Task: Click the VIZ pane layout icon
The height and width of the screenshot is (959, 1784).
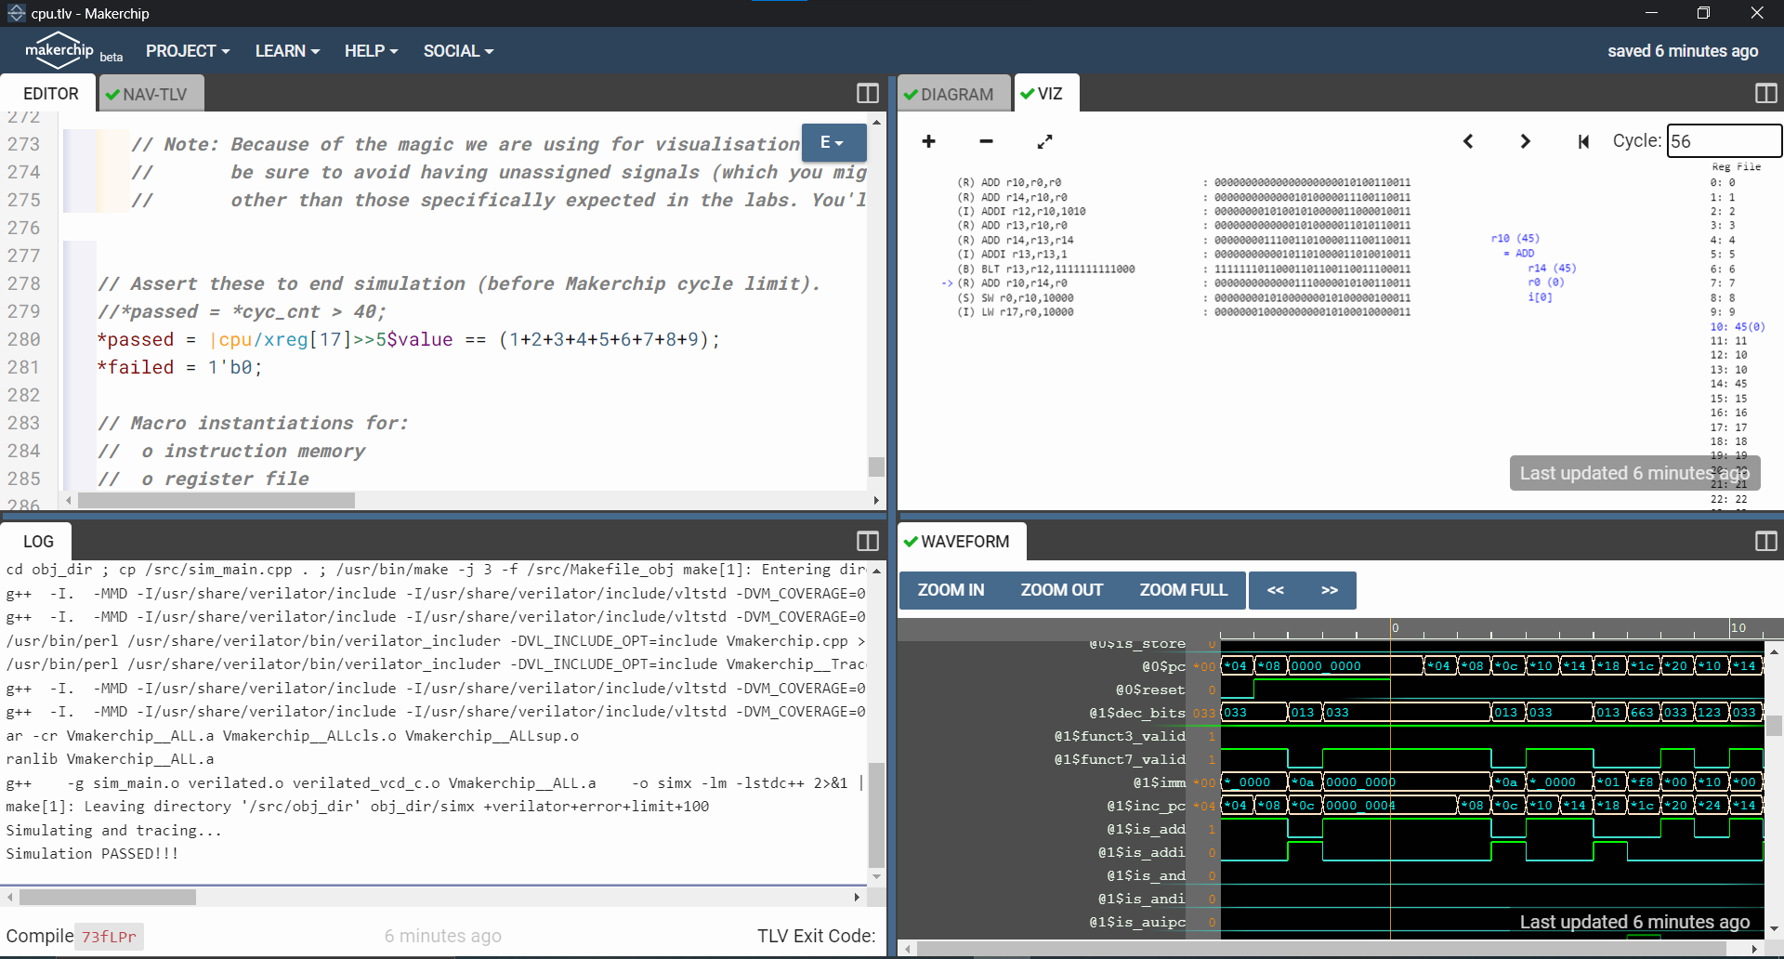Action: (1766, 94)
